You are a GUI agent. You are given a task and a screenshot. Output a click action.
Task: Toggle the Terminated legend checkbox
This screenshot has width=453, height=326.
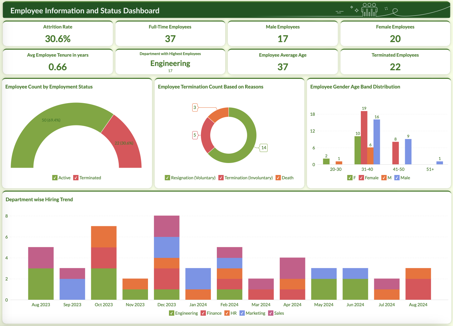point(76,178)
